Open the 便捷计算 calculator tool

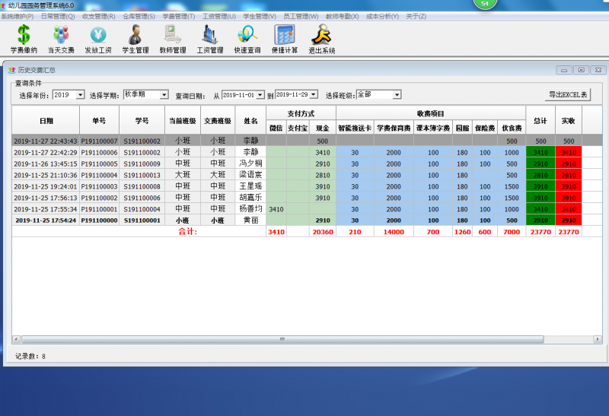[285, 39]
